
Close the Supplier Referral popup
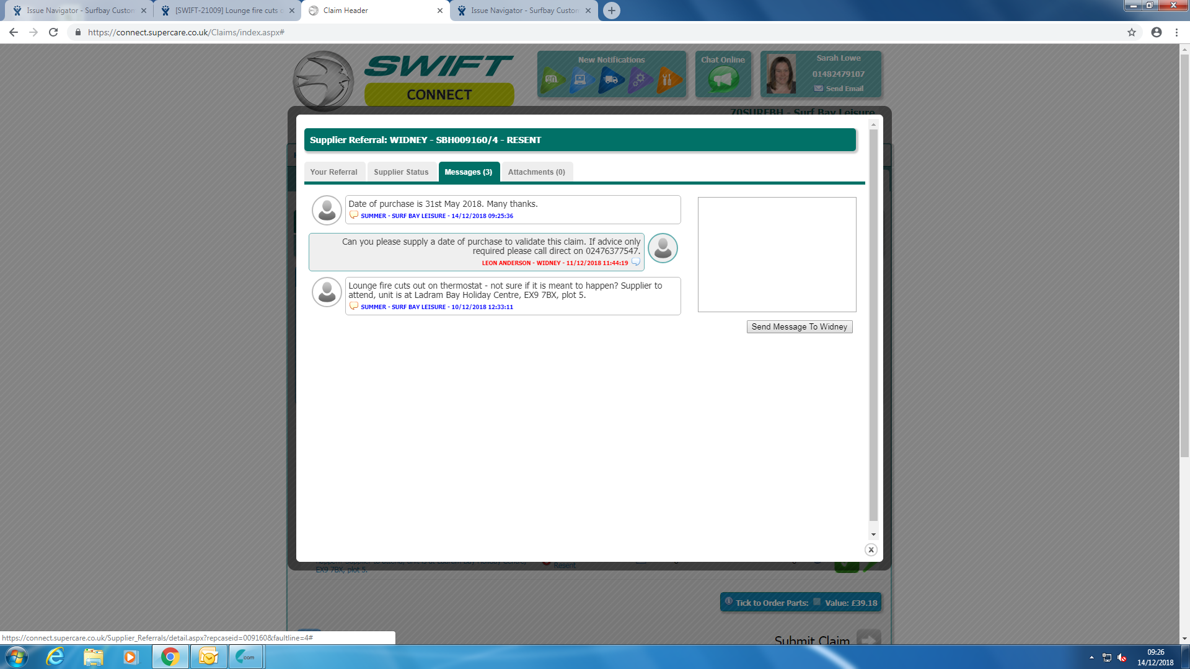pyautogui.click(x=870, y=549)
